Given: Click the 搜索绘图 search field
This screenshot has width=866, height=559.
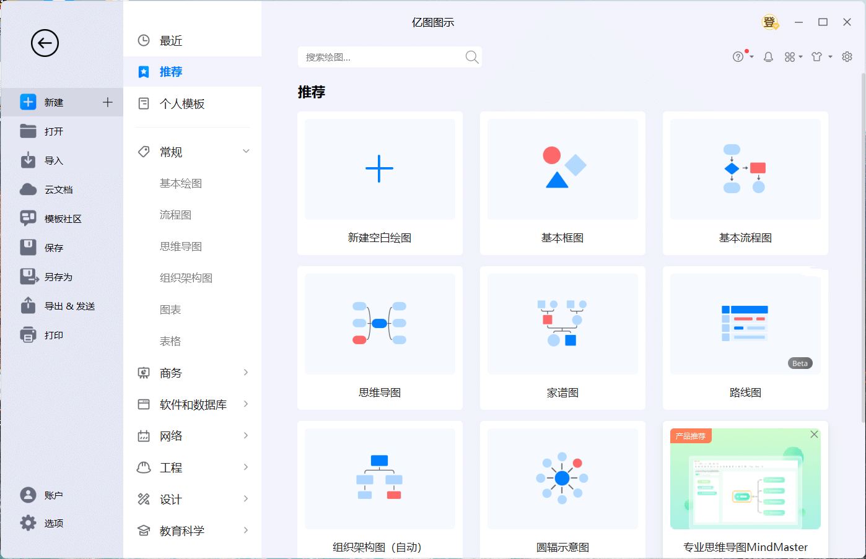Looking at the screenshot, I should coord(384,56).
